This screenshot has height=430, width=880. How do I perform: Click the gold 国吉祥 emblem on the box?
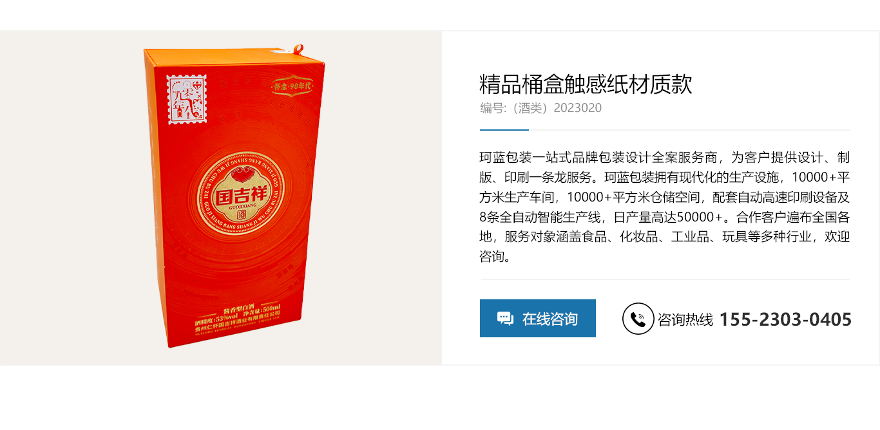tap(235, 185)
